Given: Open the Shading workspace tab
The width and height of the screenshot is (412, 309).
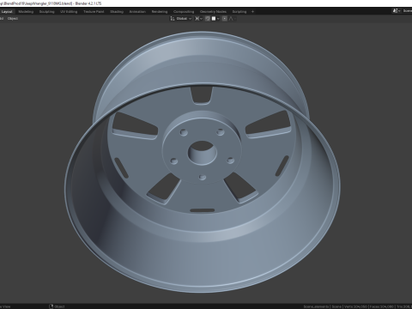Looking at the screenshot, I should pos(117,12).
